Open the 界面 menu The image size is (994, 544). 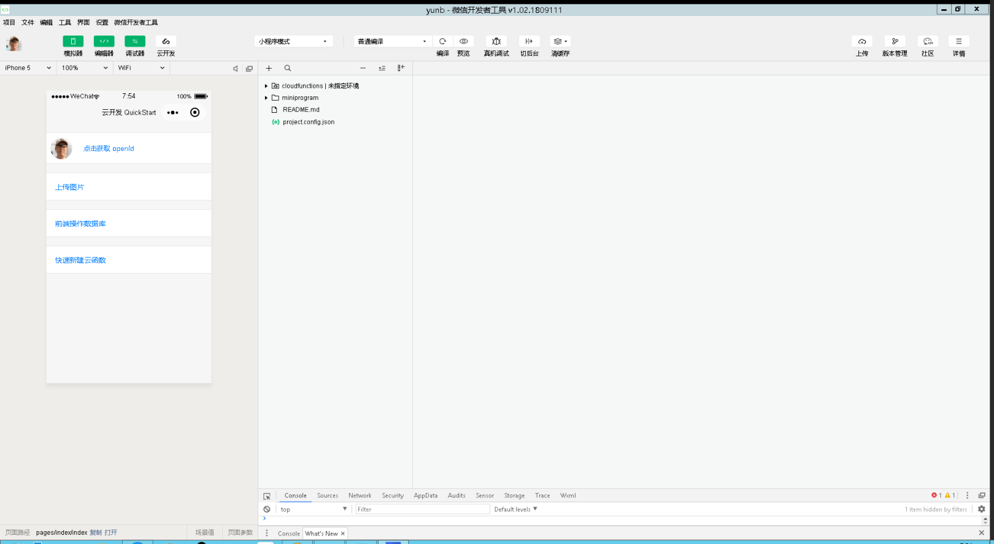tap(83, 22)
